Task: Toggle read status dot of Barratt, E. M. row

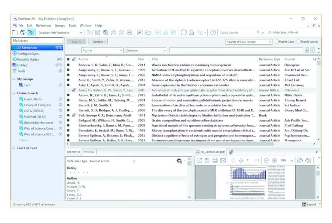Action: coord(68,105)
